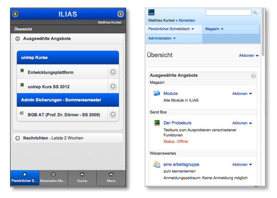Expand the Administration dropdown
The height and width of the screenshot is (198, 277).
point(162,38)
